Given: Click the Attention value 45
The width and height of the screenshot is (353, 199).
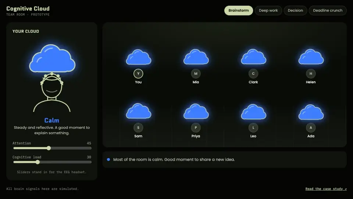Looking at the screenshot, I should click(89, 143).
